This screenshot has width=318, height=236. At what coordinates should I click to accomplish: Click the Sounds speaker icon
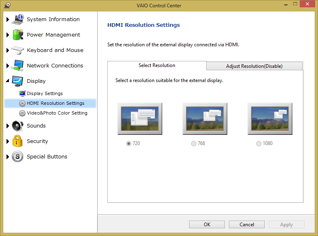(17, 126)
